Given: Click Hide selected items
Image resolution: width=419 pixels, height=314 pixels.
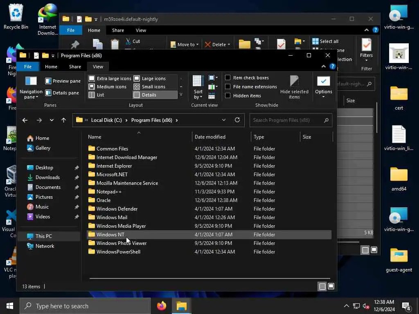Looking at the screenshot, I should pos(294,87).
